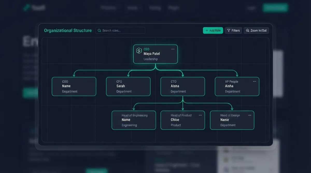Click the Sarah name text
Image resolution: width=311 pixels, height=173 pixels.
click(x=121, y=86)
